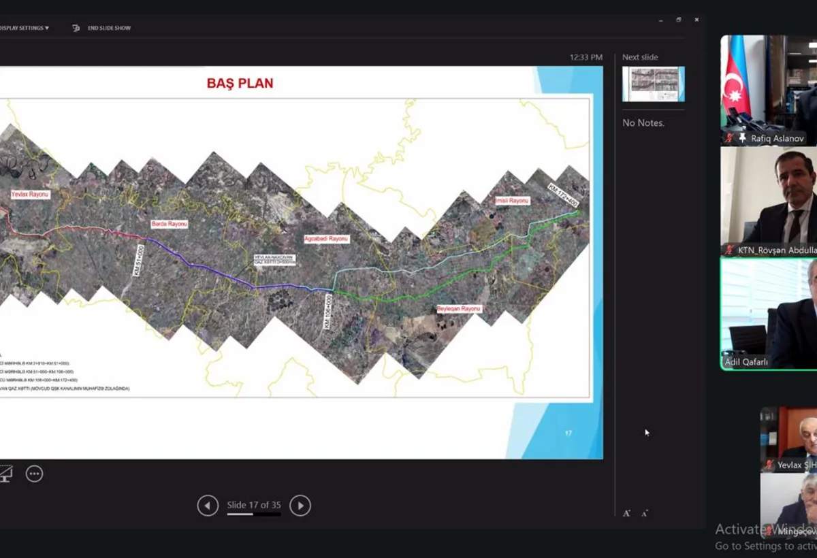Select the Yevlax participant's video tile
817x558 pixels.
pos(788,440)
